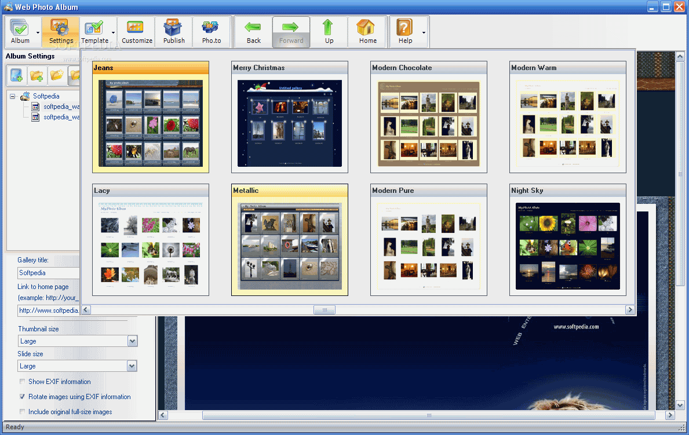
Task: Go Up one level
Action: [329, 32]
